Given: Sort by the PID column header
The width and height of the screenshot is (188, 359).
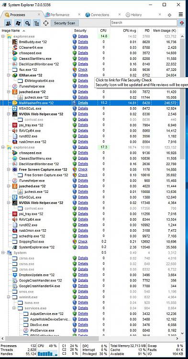Looking at the screenshot, I should click(147, 31).
